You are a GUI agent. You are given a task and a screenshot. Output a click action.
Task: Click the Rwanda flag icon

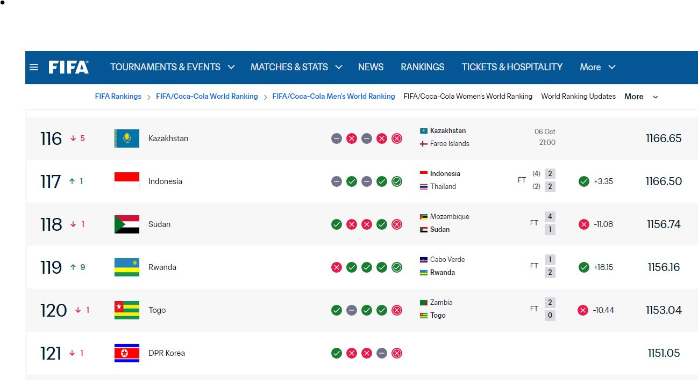[x=127, y=267]
